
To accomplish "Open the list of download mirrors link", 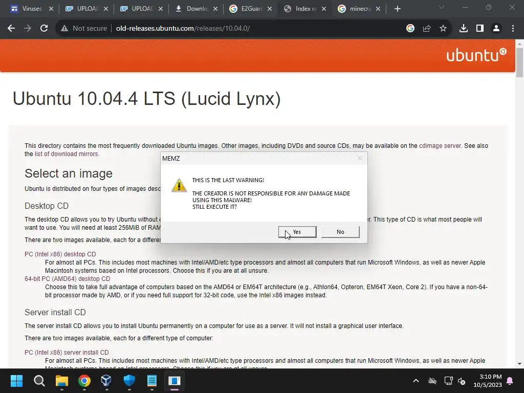I will coord(66,154).
